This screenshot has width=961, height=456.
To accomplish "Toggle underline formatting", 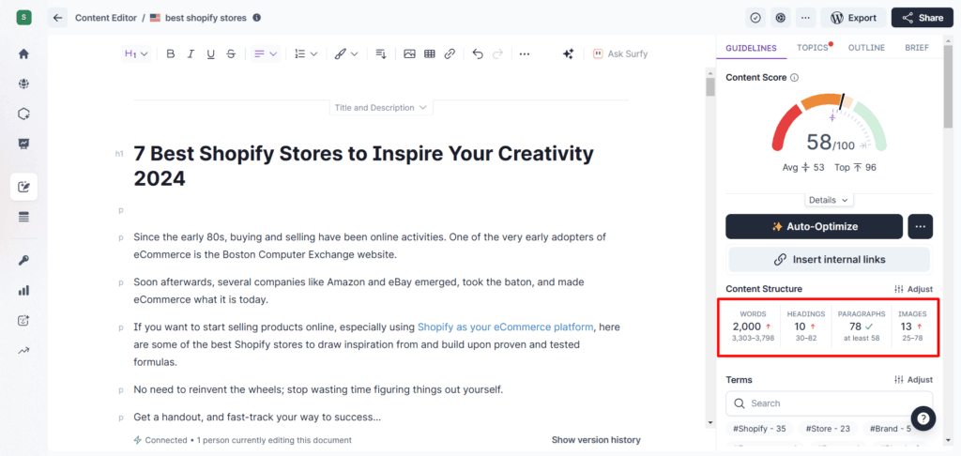I will point(211,53).
